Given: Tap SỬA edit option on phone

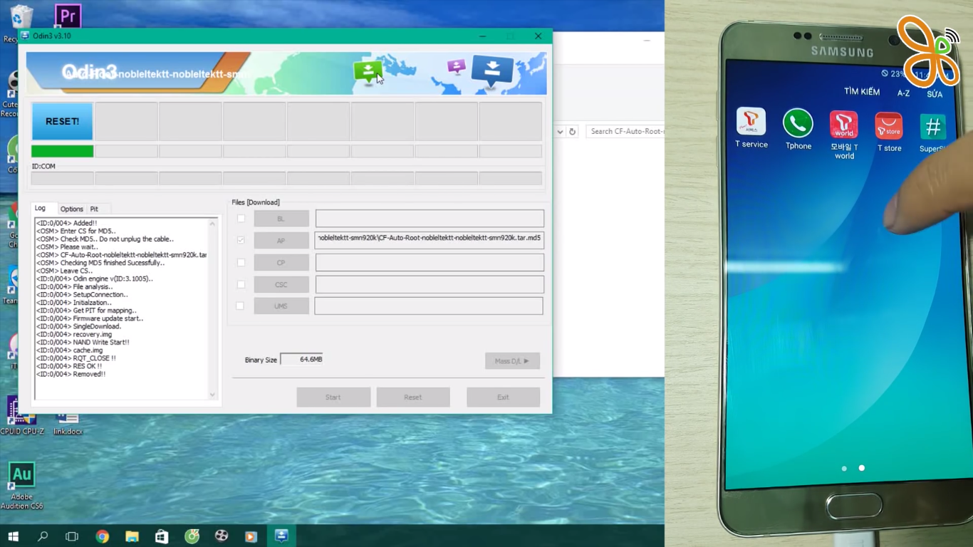Looking at the screenshot, I should [x=935, y=94].
